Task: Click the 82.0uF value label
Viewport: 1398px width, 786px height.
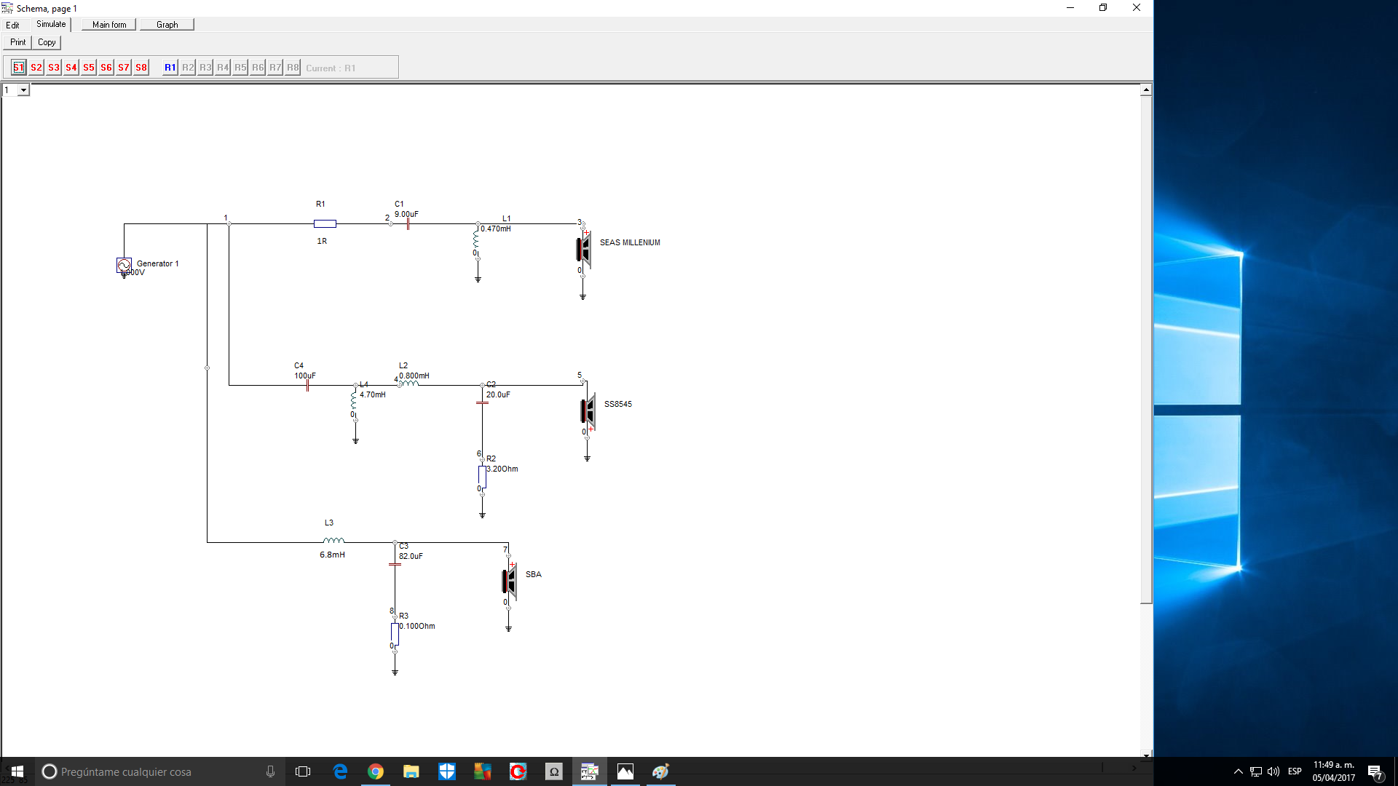Action: (x=411, y=556)
